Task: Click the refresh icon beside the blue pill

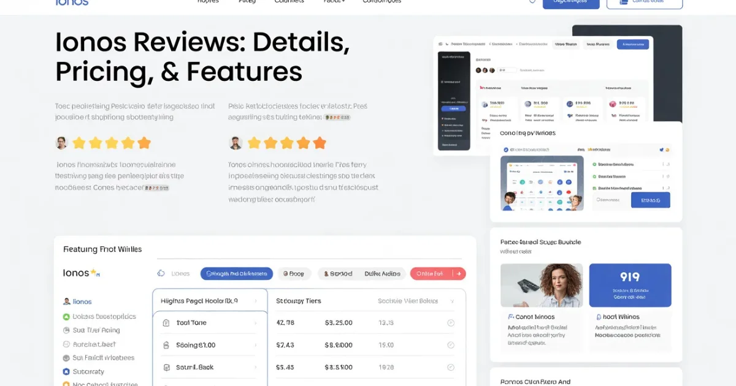Action: pyautogui.click(x=161, y=273)
